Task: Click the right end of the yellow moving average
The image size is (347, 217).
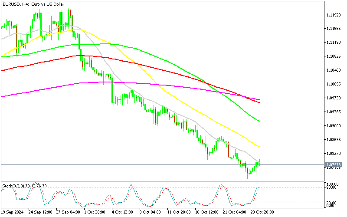Action: (x=259, y=147)
